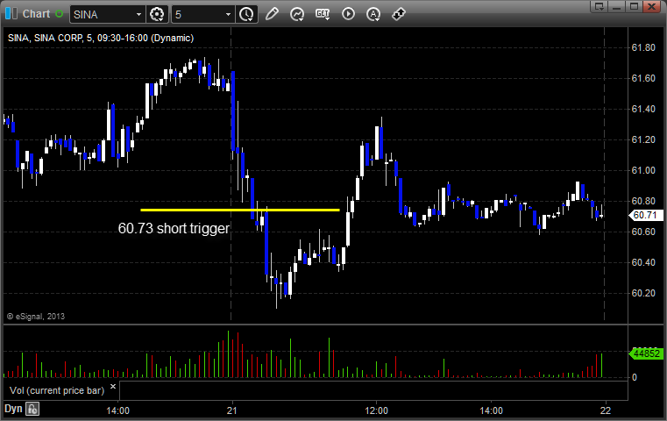667x421 pixels.
Task: Click the 60.80 price axis label
Action: [643, 201]
